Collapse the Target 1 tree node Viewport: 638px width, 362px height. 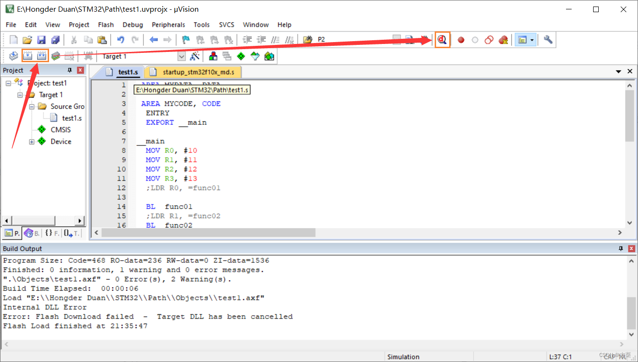pos(20,94)
